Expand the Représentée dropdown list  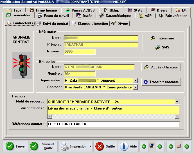click(136, 81)
